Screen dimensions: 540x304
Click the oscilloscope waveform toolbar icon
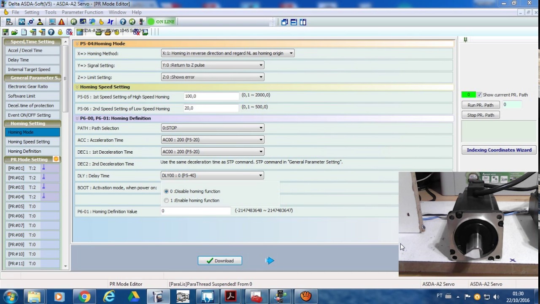(x=22, y=22)
